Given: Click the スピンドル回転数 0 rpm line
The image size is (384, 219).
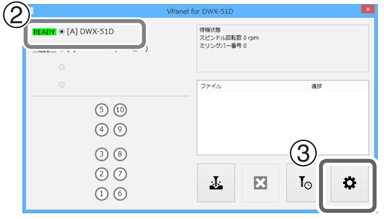Looking at the screenshot, I should (229, 38).
